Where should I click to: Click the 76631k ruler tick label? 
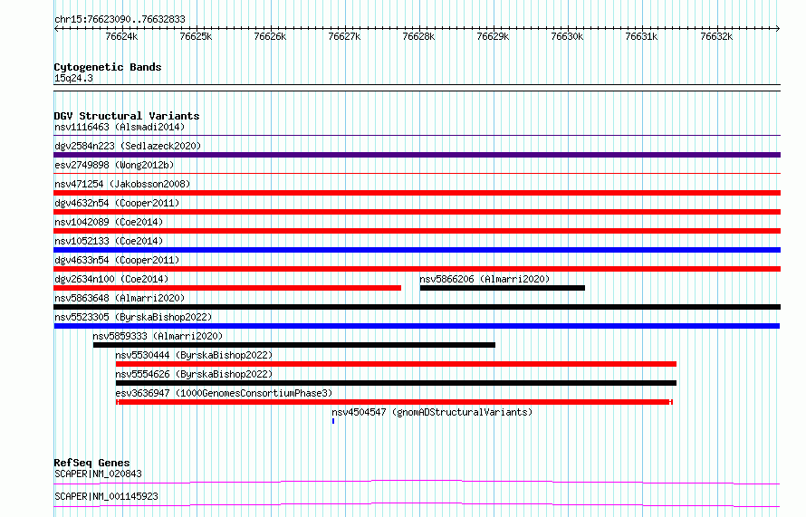641,36
